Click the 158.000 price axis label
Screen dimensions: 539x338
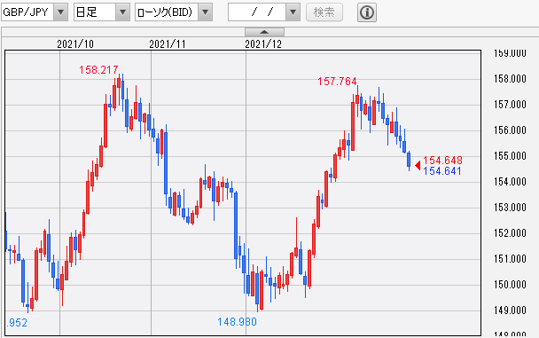[x=510, y=79]
